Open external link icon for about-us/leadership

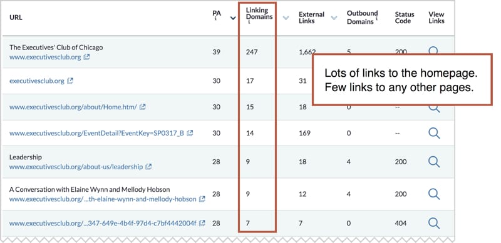point(148,167)
